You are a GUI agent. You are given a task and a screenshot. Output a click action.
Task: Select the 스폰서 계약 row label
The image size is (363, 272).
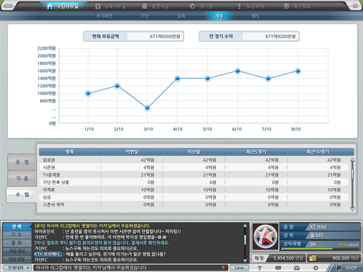[x=53, y=204]
